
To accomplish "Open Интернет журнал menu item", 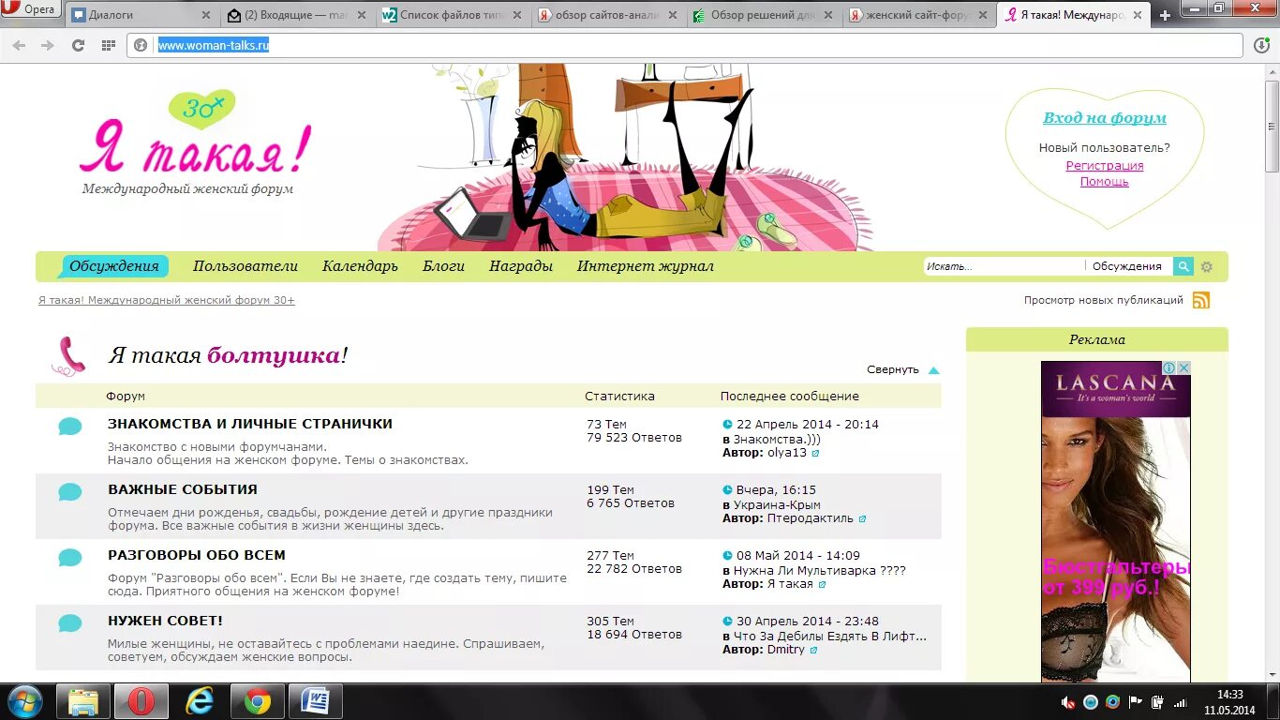I will click(x=646, y=266).
